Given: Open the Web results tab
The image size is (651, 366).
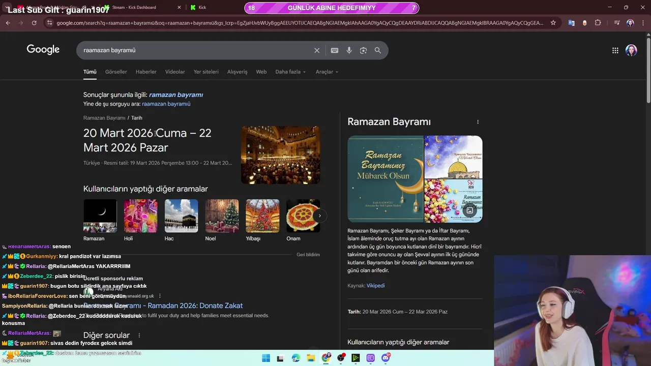Looking at the screenshot, I should pyautogui.click(x=261, y=72).
